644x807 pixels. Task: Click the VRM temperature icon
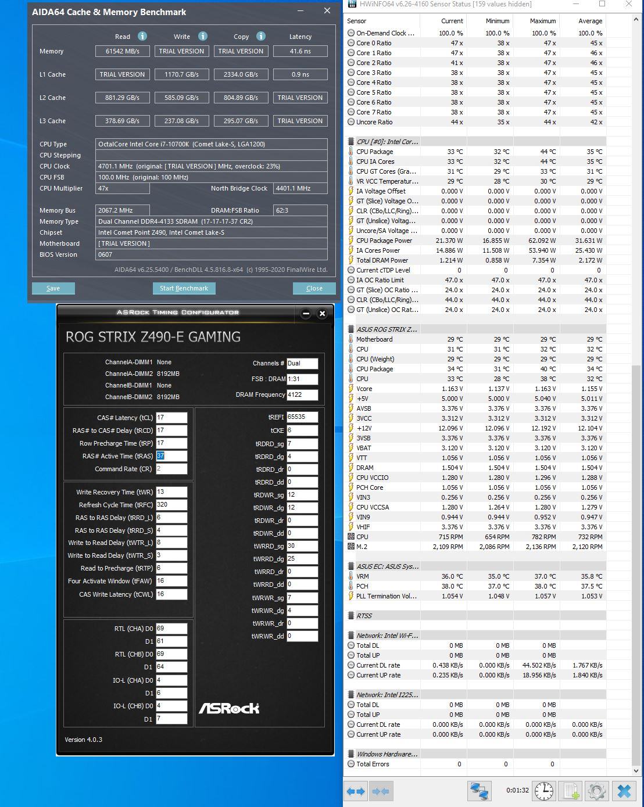[x=351, y=576]
